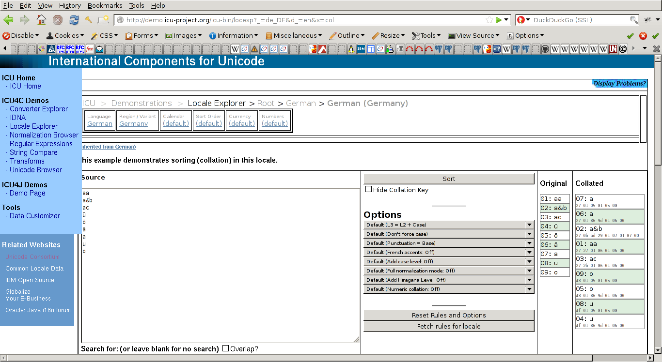Click the stop loading icon
The height and width of the screenshot is (362, 662).
click(x=58, y=20)
